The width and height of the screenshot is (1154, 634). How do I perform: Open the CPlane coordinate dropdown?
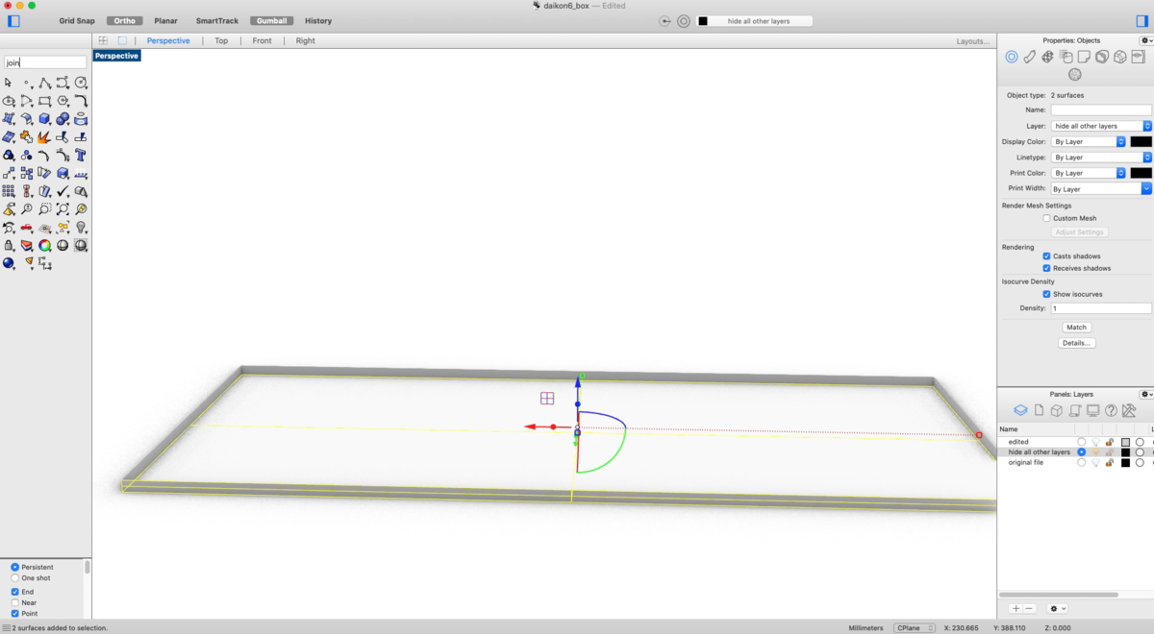(x=914, y=628)
